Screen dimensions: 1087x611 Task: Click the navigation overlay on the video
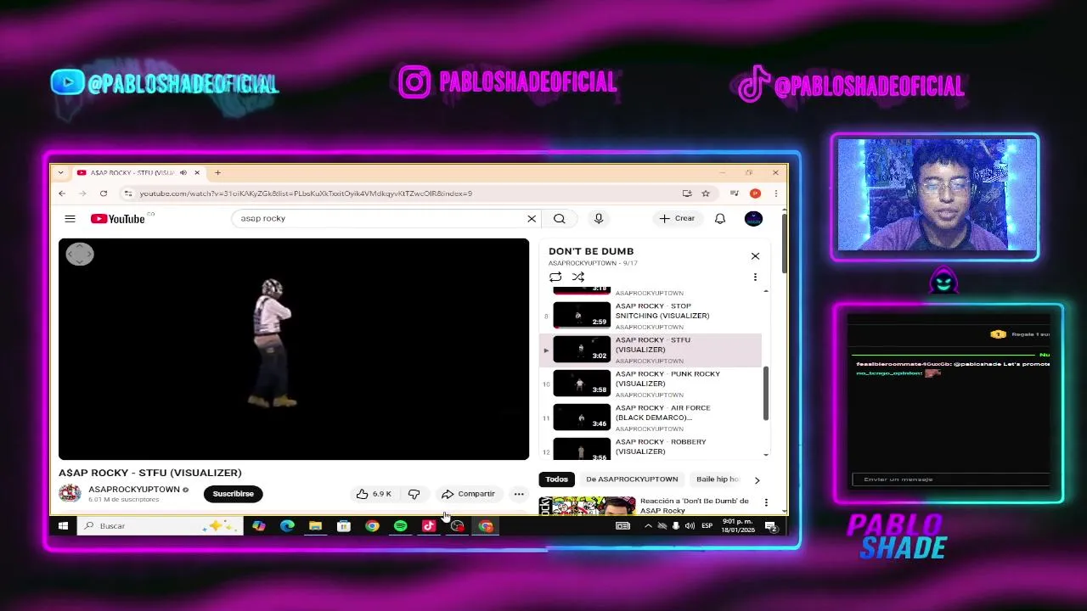click(x=80, y=254)
